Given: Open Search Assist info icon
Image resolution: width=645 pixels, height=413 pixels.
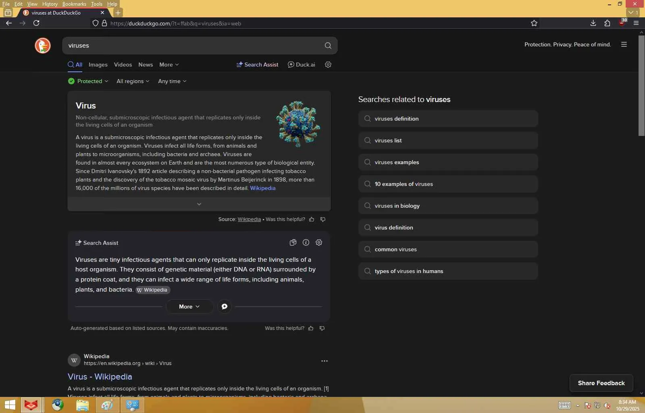Looking at the screenshot, I should pyautogui.click(x=306, y=242).
